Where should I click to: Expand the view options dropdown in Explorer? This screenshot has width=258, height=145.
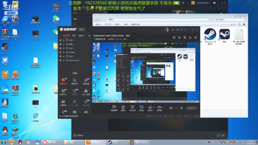[235, 24]
